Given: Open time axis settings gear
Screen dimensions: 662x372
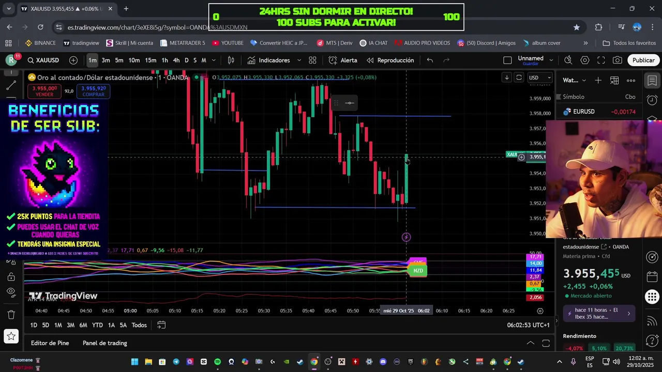Looking at the screenshot, I should tap(540, 311).
